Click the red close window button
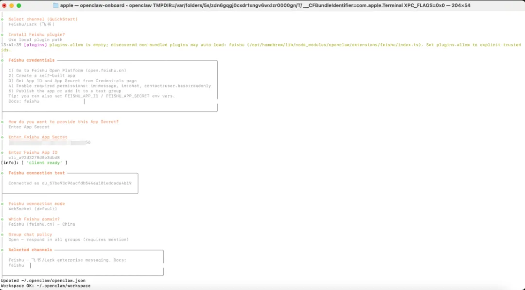Viewport: 525px width, 290px height. 4,5
